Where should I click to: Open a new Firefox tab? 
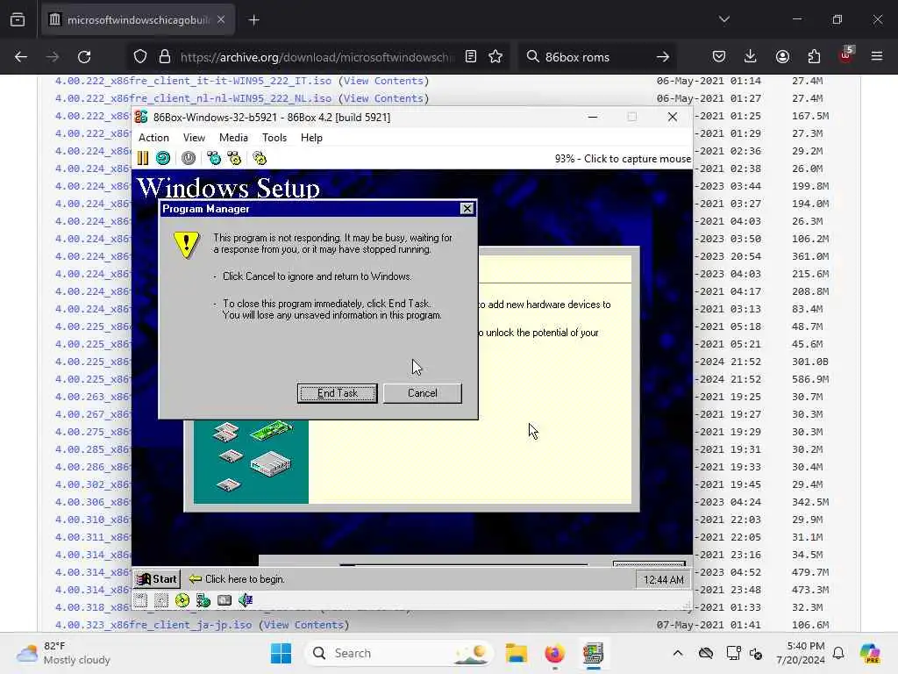click(x=253, y=20)
